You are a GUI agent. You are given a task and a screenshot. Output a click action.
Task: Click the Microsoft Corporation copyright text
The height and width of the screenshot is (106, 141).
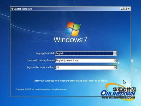tap(41, 89)
